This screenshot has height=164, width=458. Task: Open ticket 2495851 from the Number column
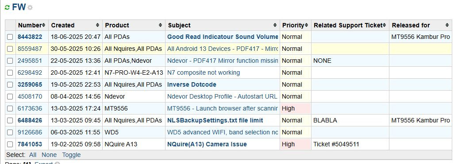point(30,61)
